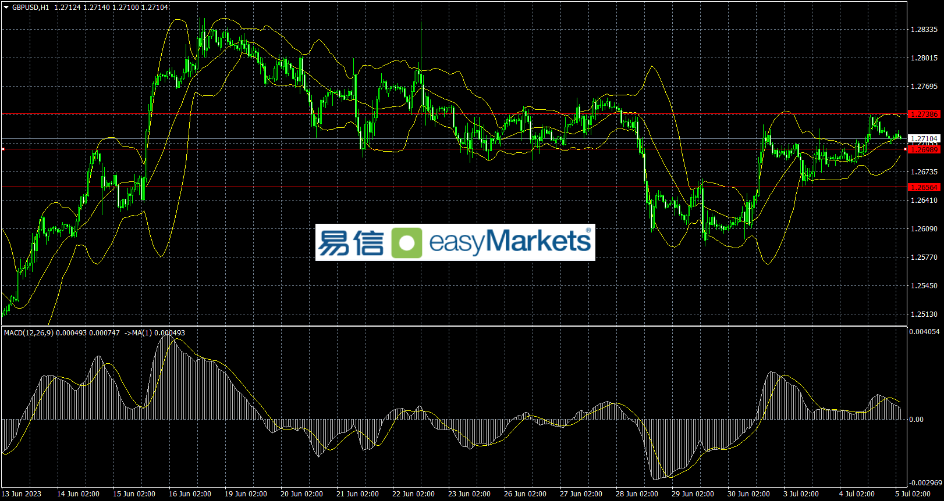The width and height of the screenshot is (944, 501).
Task: Click the MACD scale value 0.004054
Action: coord(925,332)
